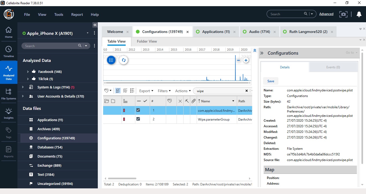Clear the wipe search field with the X
The image size is (366, 194).
coord(246,91)
